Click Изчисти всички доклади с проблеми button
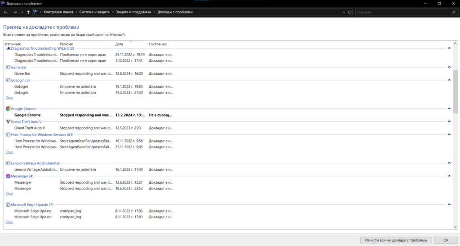Viewport: 460px width, 246px height. click(x=396, y=240)
